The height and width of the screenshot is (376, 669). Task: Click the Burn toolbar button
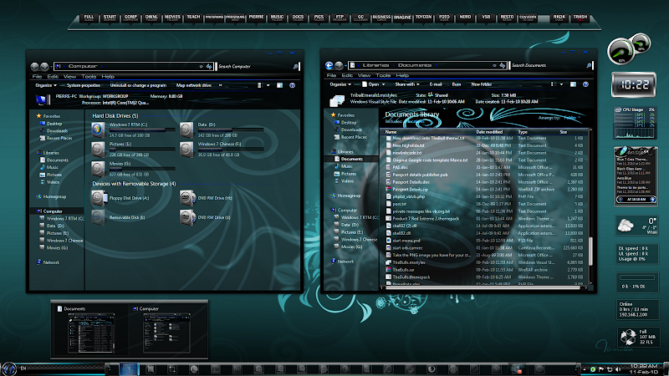(457, 84)
